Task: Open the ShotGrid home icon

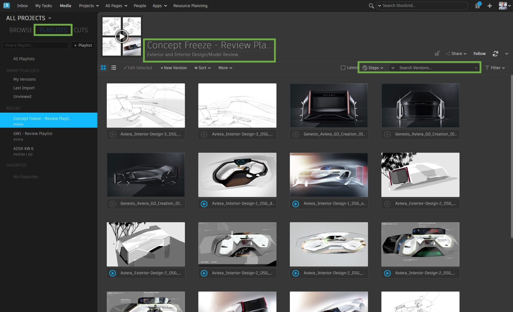Action: tap(7, 5)
